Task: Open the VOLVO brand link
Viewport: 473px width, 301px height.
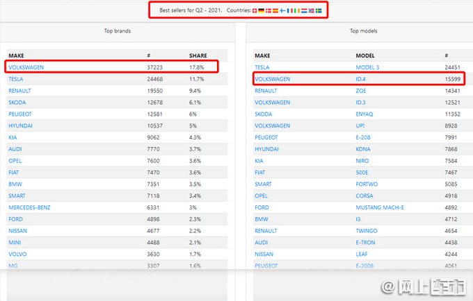Action: point(17,254)
